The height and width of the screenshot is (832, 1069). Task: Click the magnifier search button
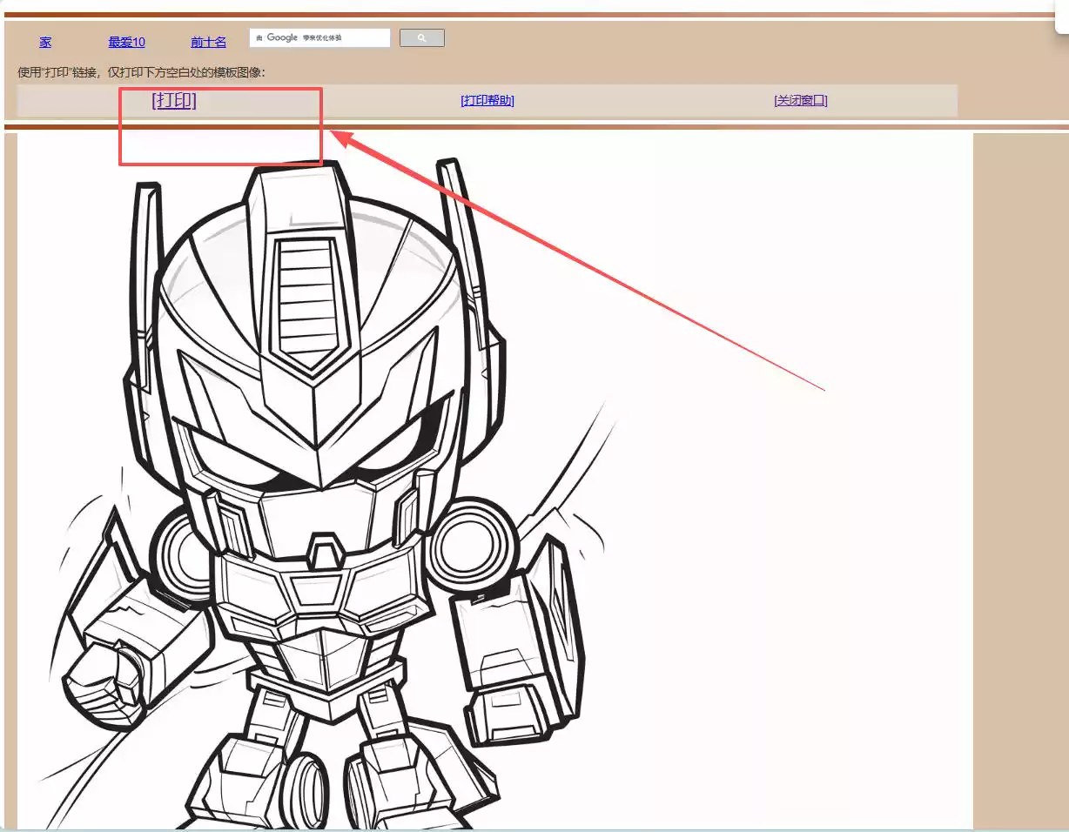[422, 38]
